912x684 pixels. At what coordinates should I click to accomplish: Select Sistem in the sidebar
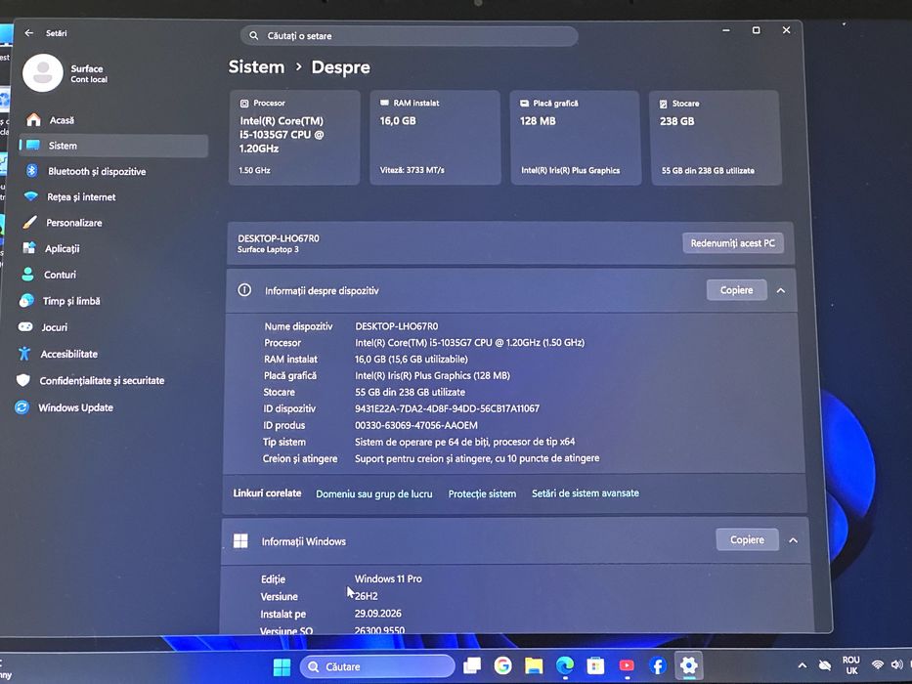click(113, 146)
